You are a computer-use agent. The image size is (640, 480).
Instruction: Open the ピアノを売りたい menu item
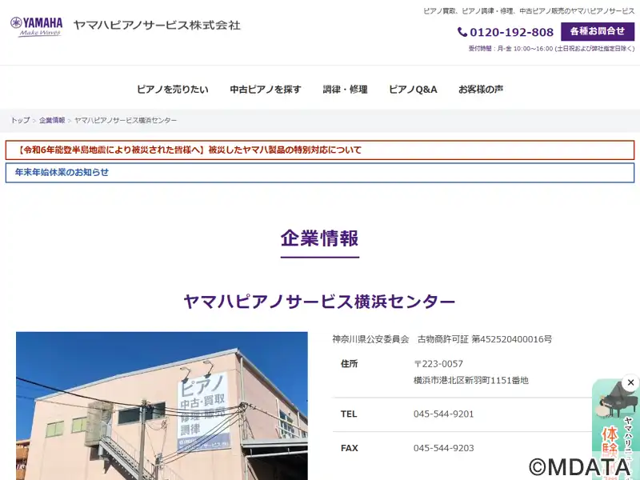tap(172, 89)
